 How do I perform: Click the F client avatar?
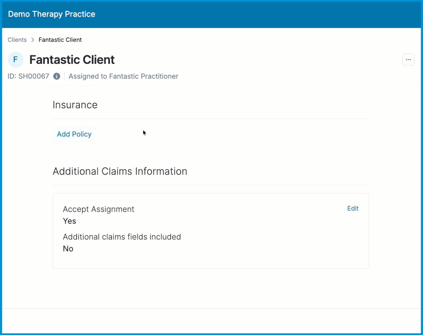(x=15, y=59)
